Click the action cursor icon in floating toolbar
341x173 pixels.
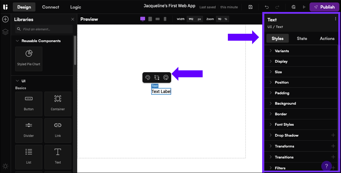click(166, 78)
